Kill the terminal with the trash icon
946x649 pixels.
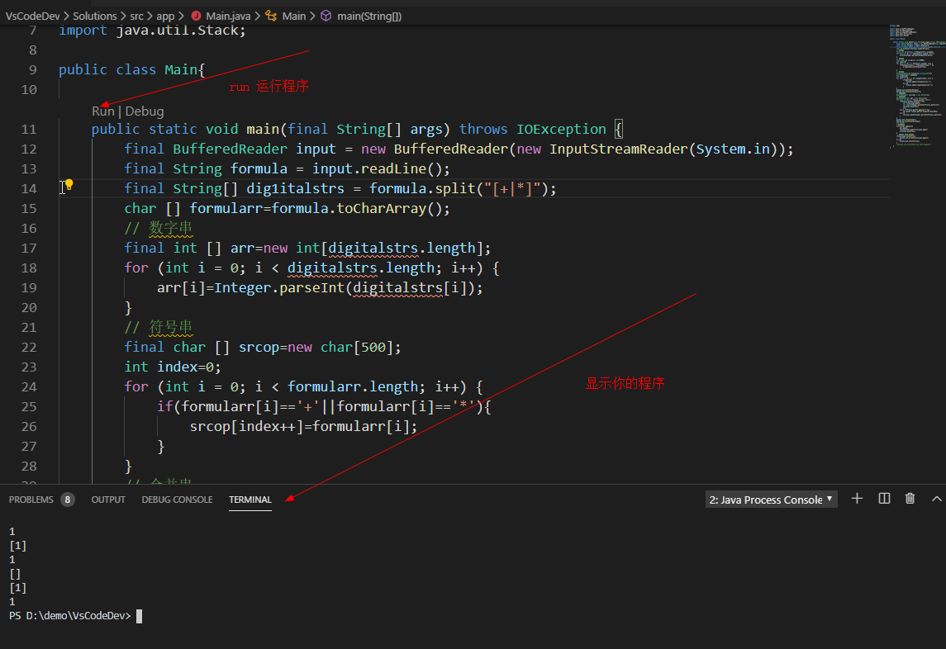(910, 498)
